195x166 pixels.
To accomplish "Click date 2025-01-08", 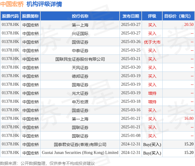I will pyautogui.click(x=131, y=136).
